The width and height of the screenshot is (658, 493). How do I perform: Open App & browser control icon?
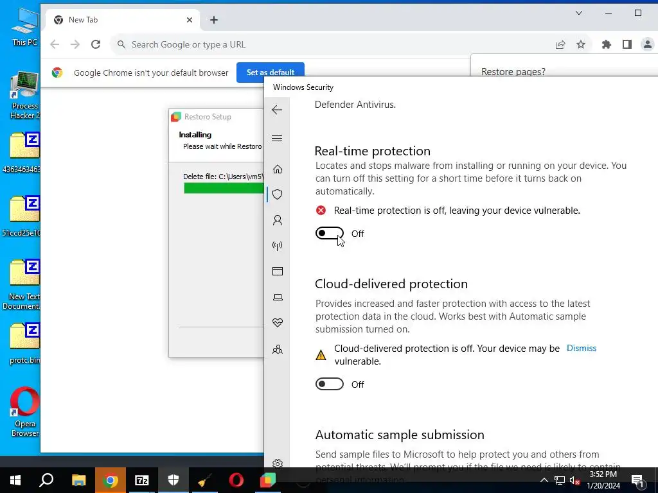pyautogui.click(x=278, y=272)
